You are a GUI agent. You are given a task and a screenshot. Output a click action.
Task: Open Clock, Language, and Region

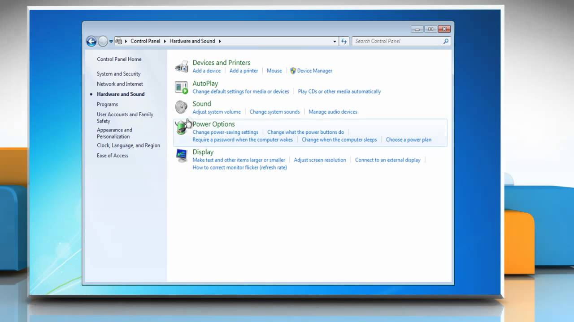128,145
